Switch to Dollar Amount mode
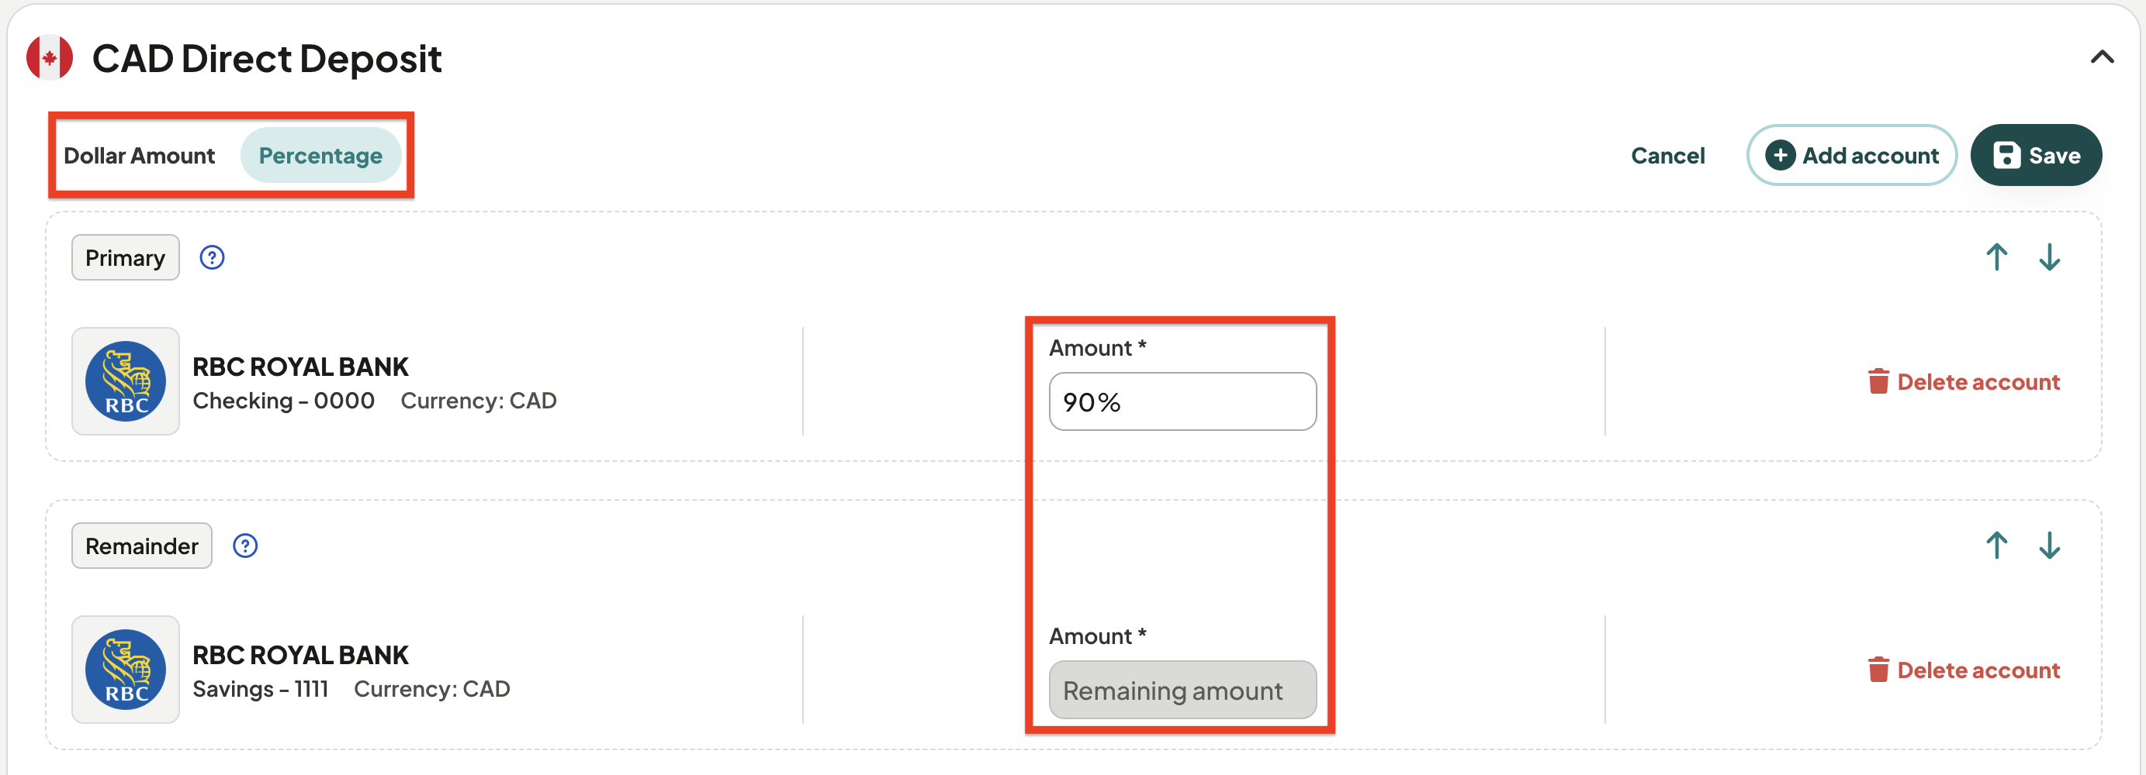The width and height of the screenshot is (2146, 775). (x=139, y=156)
